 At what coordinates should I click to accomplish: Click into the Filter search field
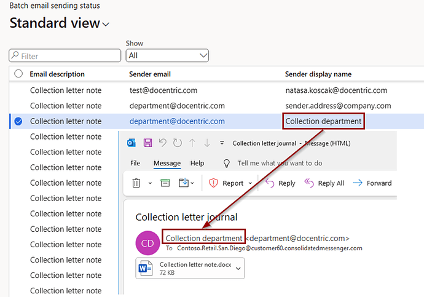(x=65, y=56)
